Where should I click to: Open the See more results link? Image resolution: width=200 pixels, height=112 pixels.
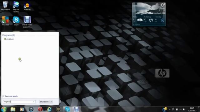10,96
